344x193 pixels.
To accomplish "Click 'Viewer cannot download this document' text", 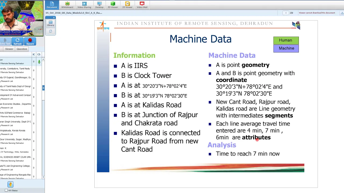I will [317, 13].
